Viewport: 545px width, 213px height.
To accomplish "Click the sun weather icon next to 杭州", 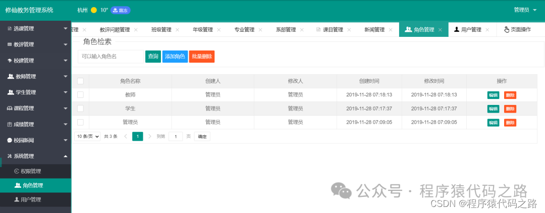I will (93, 11).
